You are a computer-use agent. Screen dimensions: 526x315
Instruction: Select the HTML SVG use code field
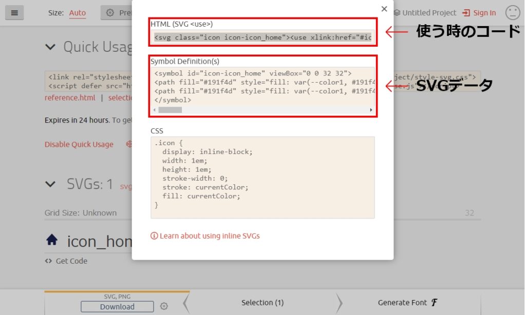click(x=262, y=37)
